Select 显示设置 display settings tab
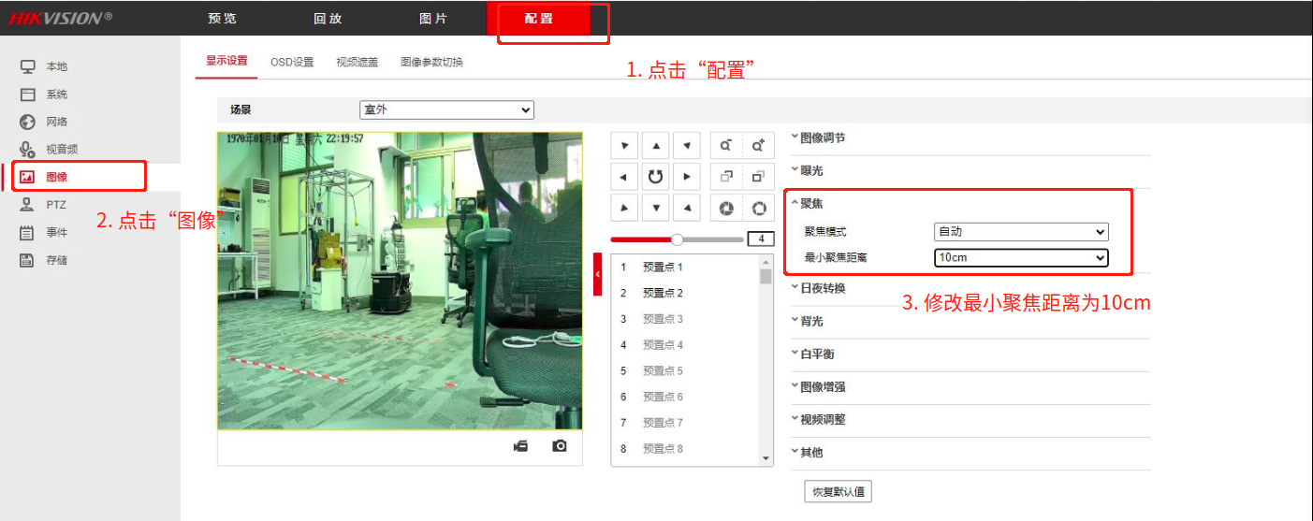The image size is (1313, 521). pos(227,62)
